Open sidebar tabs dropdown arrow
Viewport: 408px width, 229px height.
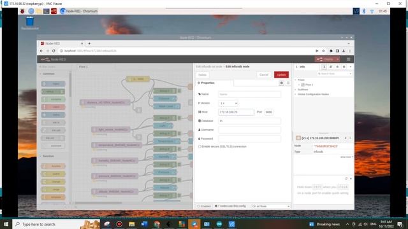[351, 67]
